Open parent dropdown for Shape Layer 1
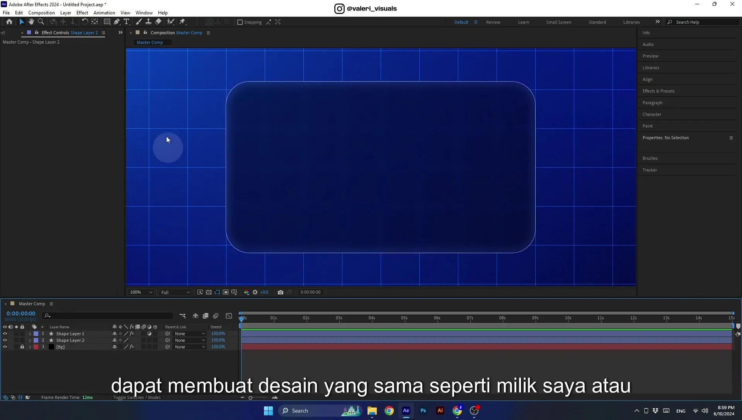Viewport: 742px width, 420px height. (190, 334)
